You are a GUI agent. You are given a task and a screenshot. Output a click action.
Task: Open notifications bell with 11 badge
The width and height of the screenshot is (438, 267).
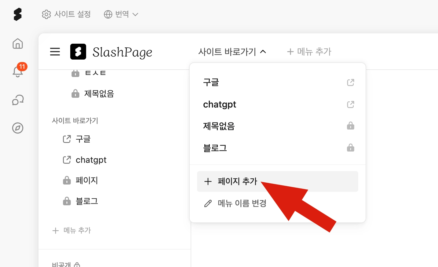click(18, 71)
